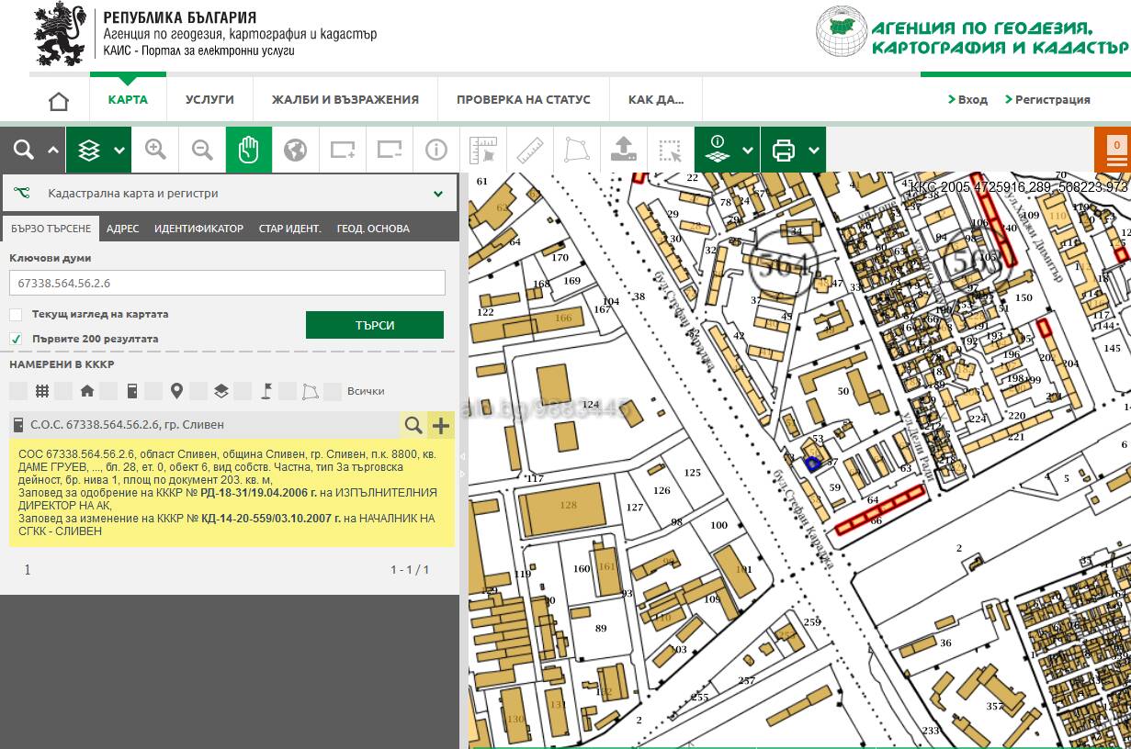1131x749 pixels.
Task: Open the КАРТА menu
Action: tap(128, 99)
